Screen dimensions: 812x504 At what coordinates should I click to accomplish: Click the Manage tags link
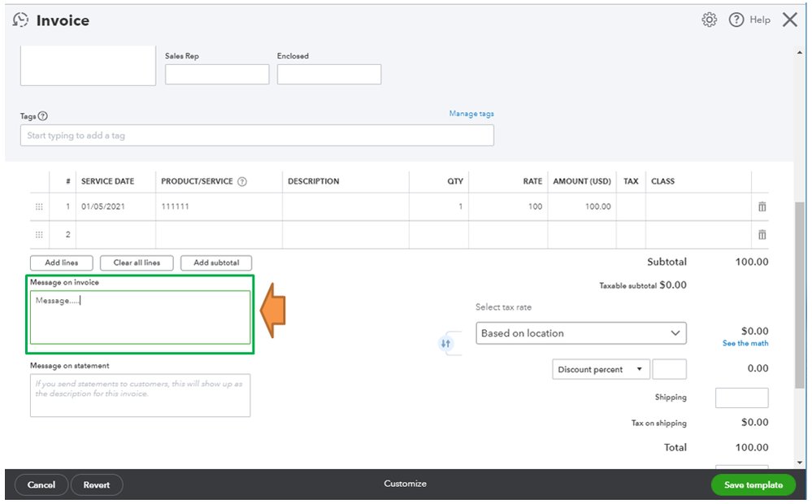(471, 114)
